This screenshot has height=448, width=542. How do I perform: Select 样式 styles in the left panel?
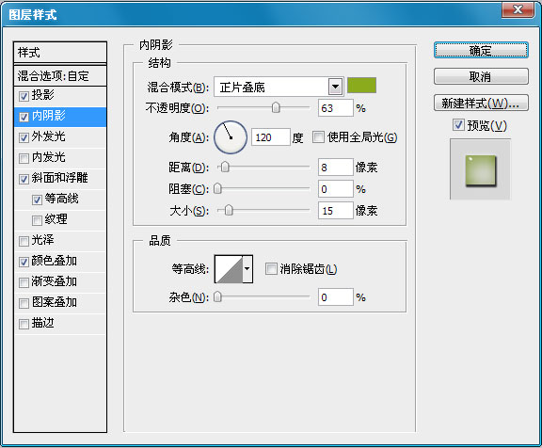coord(60,53)
